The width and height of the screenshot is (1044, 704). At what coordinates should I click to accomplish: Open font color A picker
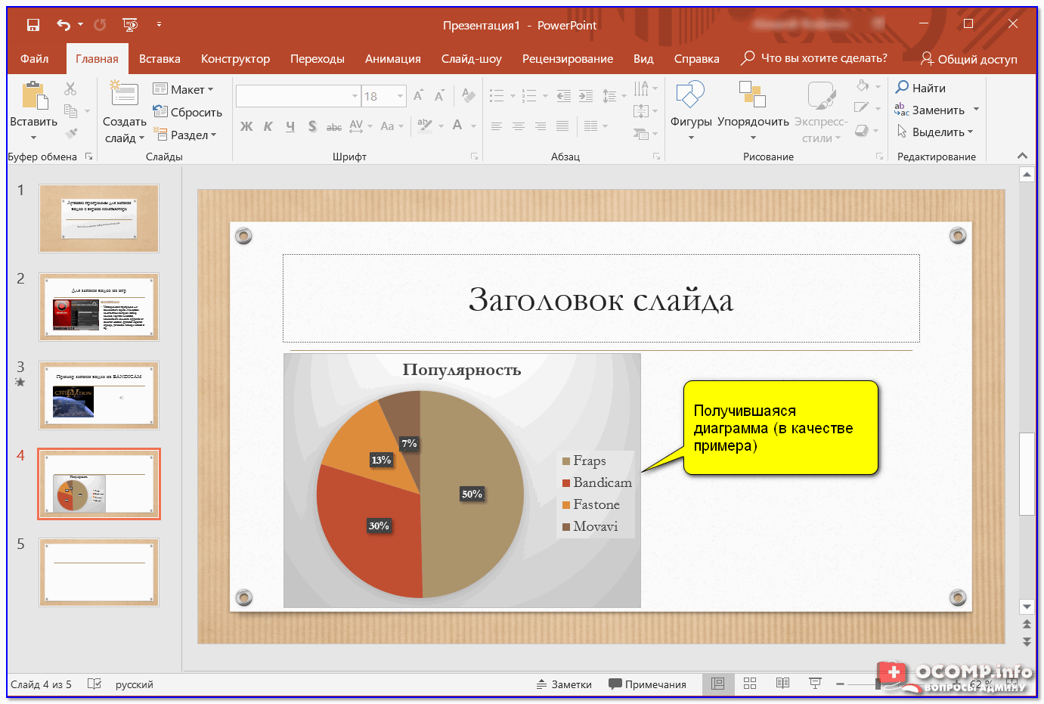click(457, 126)
